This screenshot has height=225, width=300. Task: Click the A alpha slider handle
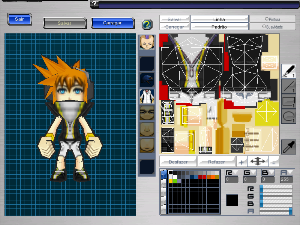click(291, 211)
